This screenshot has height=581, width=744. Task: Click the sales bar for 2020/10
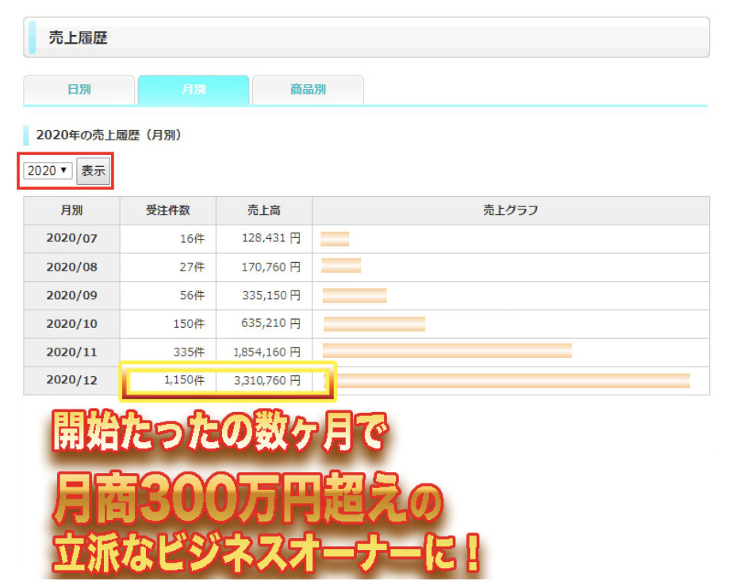pos(374,324)
